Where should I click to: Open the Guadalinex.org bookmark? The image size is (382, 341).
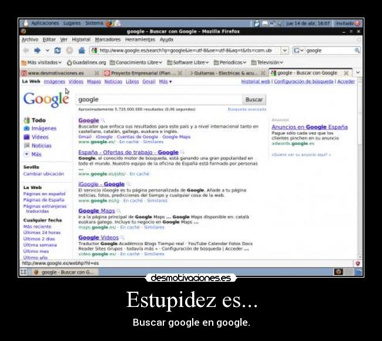(x=86, y=63)
